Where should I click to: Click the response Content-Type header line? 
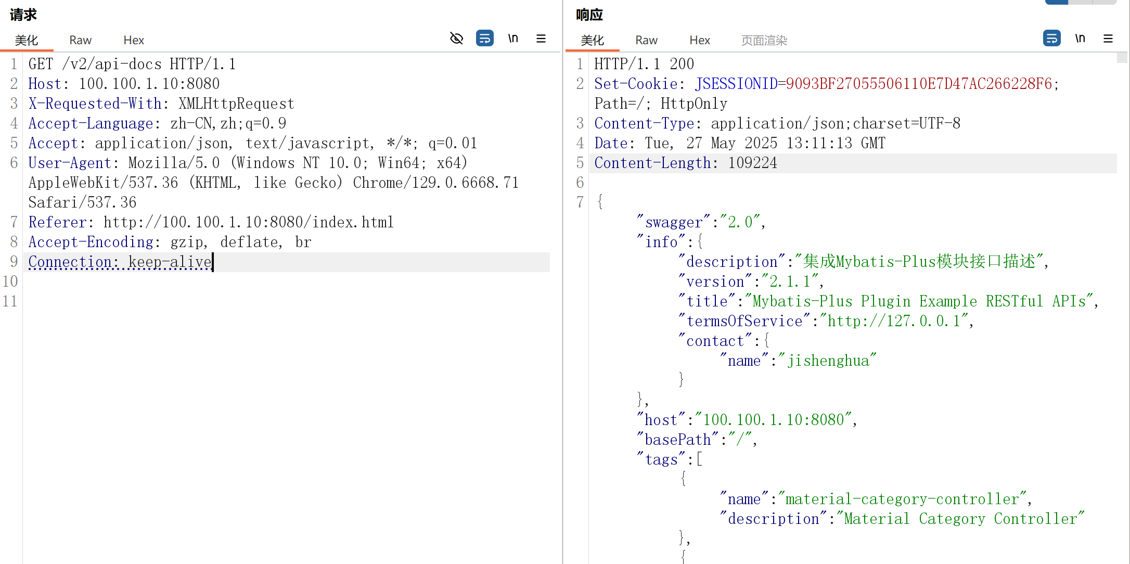tap(777, 123)
